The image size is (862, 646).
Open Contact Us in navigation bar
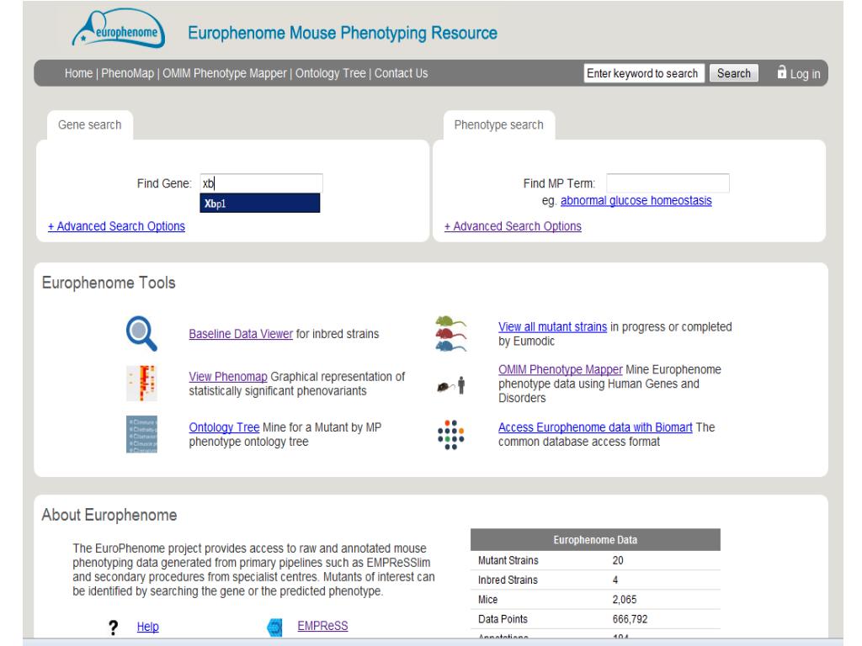point(401,73)
